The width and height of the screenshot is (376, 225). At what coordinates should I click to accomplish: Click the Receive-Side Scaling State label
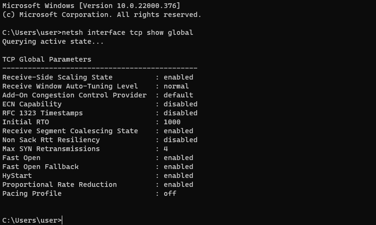tap(58, 77)
